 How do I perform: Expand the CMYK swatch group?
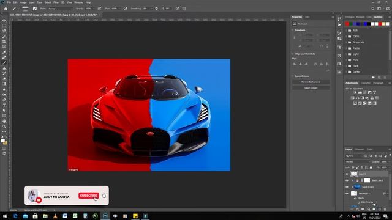(346, 37)
